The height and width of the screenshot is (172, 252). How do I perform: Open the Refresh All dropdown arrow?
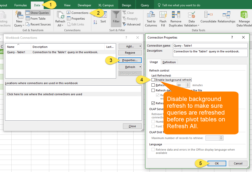pos(62,25)
